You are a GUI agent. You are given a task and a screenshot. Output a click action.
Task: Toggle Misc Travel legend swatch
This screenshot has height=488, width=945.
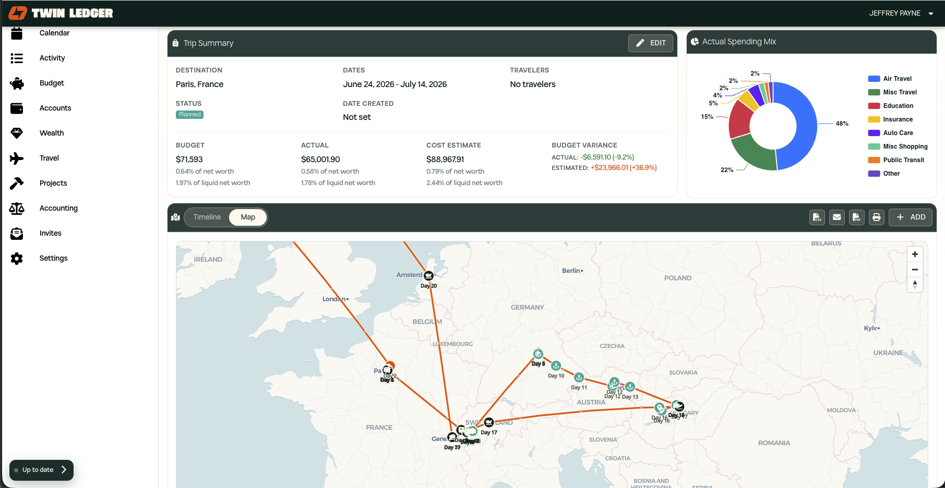[874, 92]
